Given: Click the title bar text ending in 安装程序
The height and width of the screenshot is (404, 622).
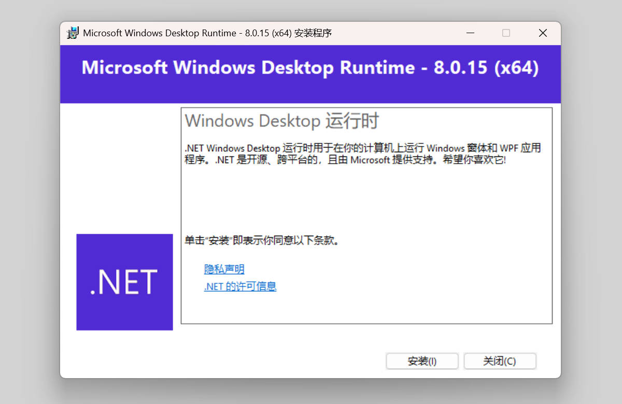Looking at the screenshot, I should 207,33.
